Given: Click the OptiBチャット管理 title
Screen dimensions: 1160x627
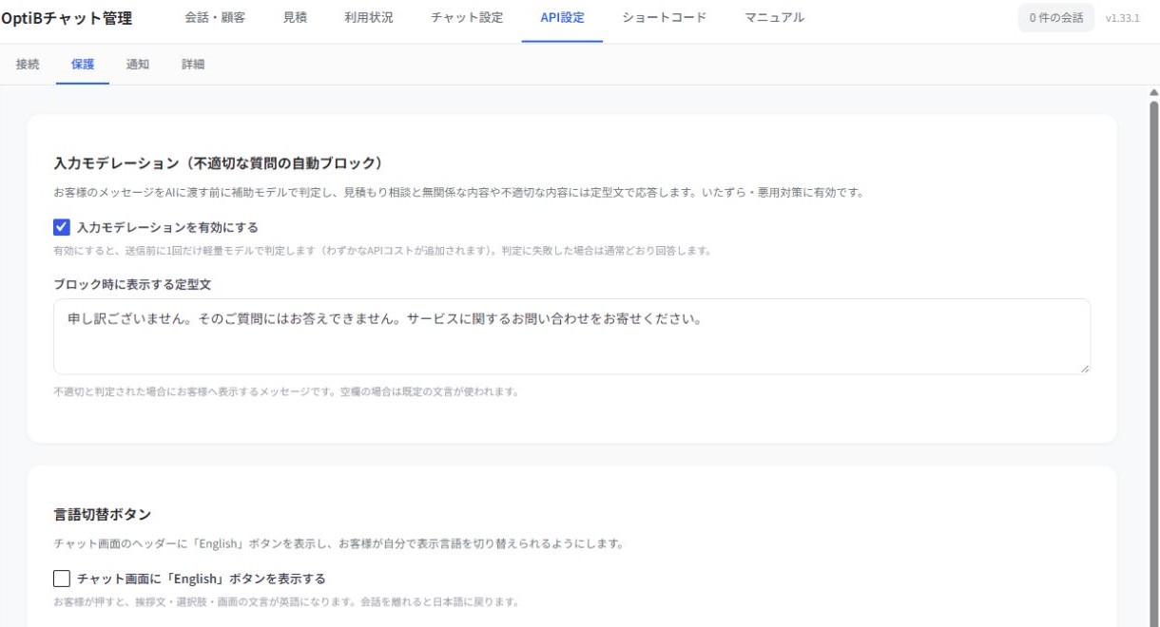Looking at the screenshot, I should (67, 18).
